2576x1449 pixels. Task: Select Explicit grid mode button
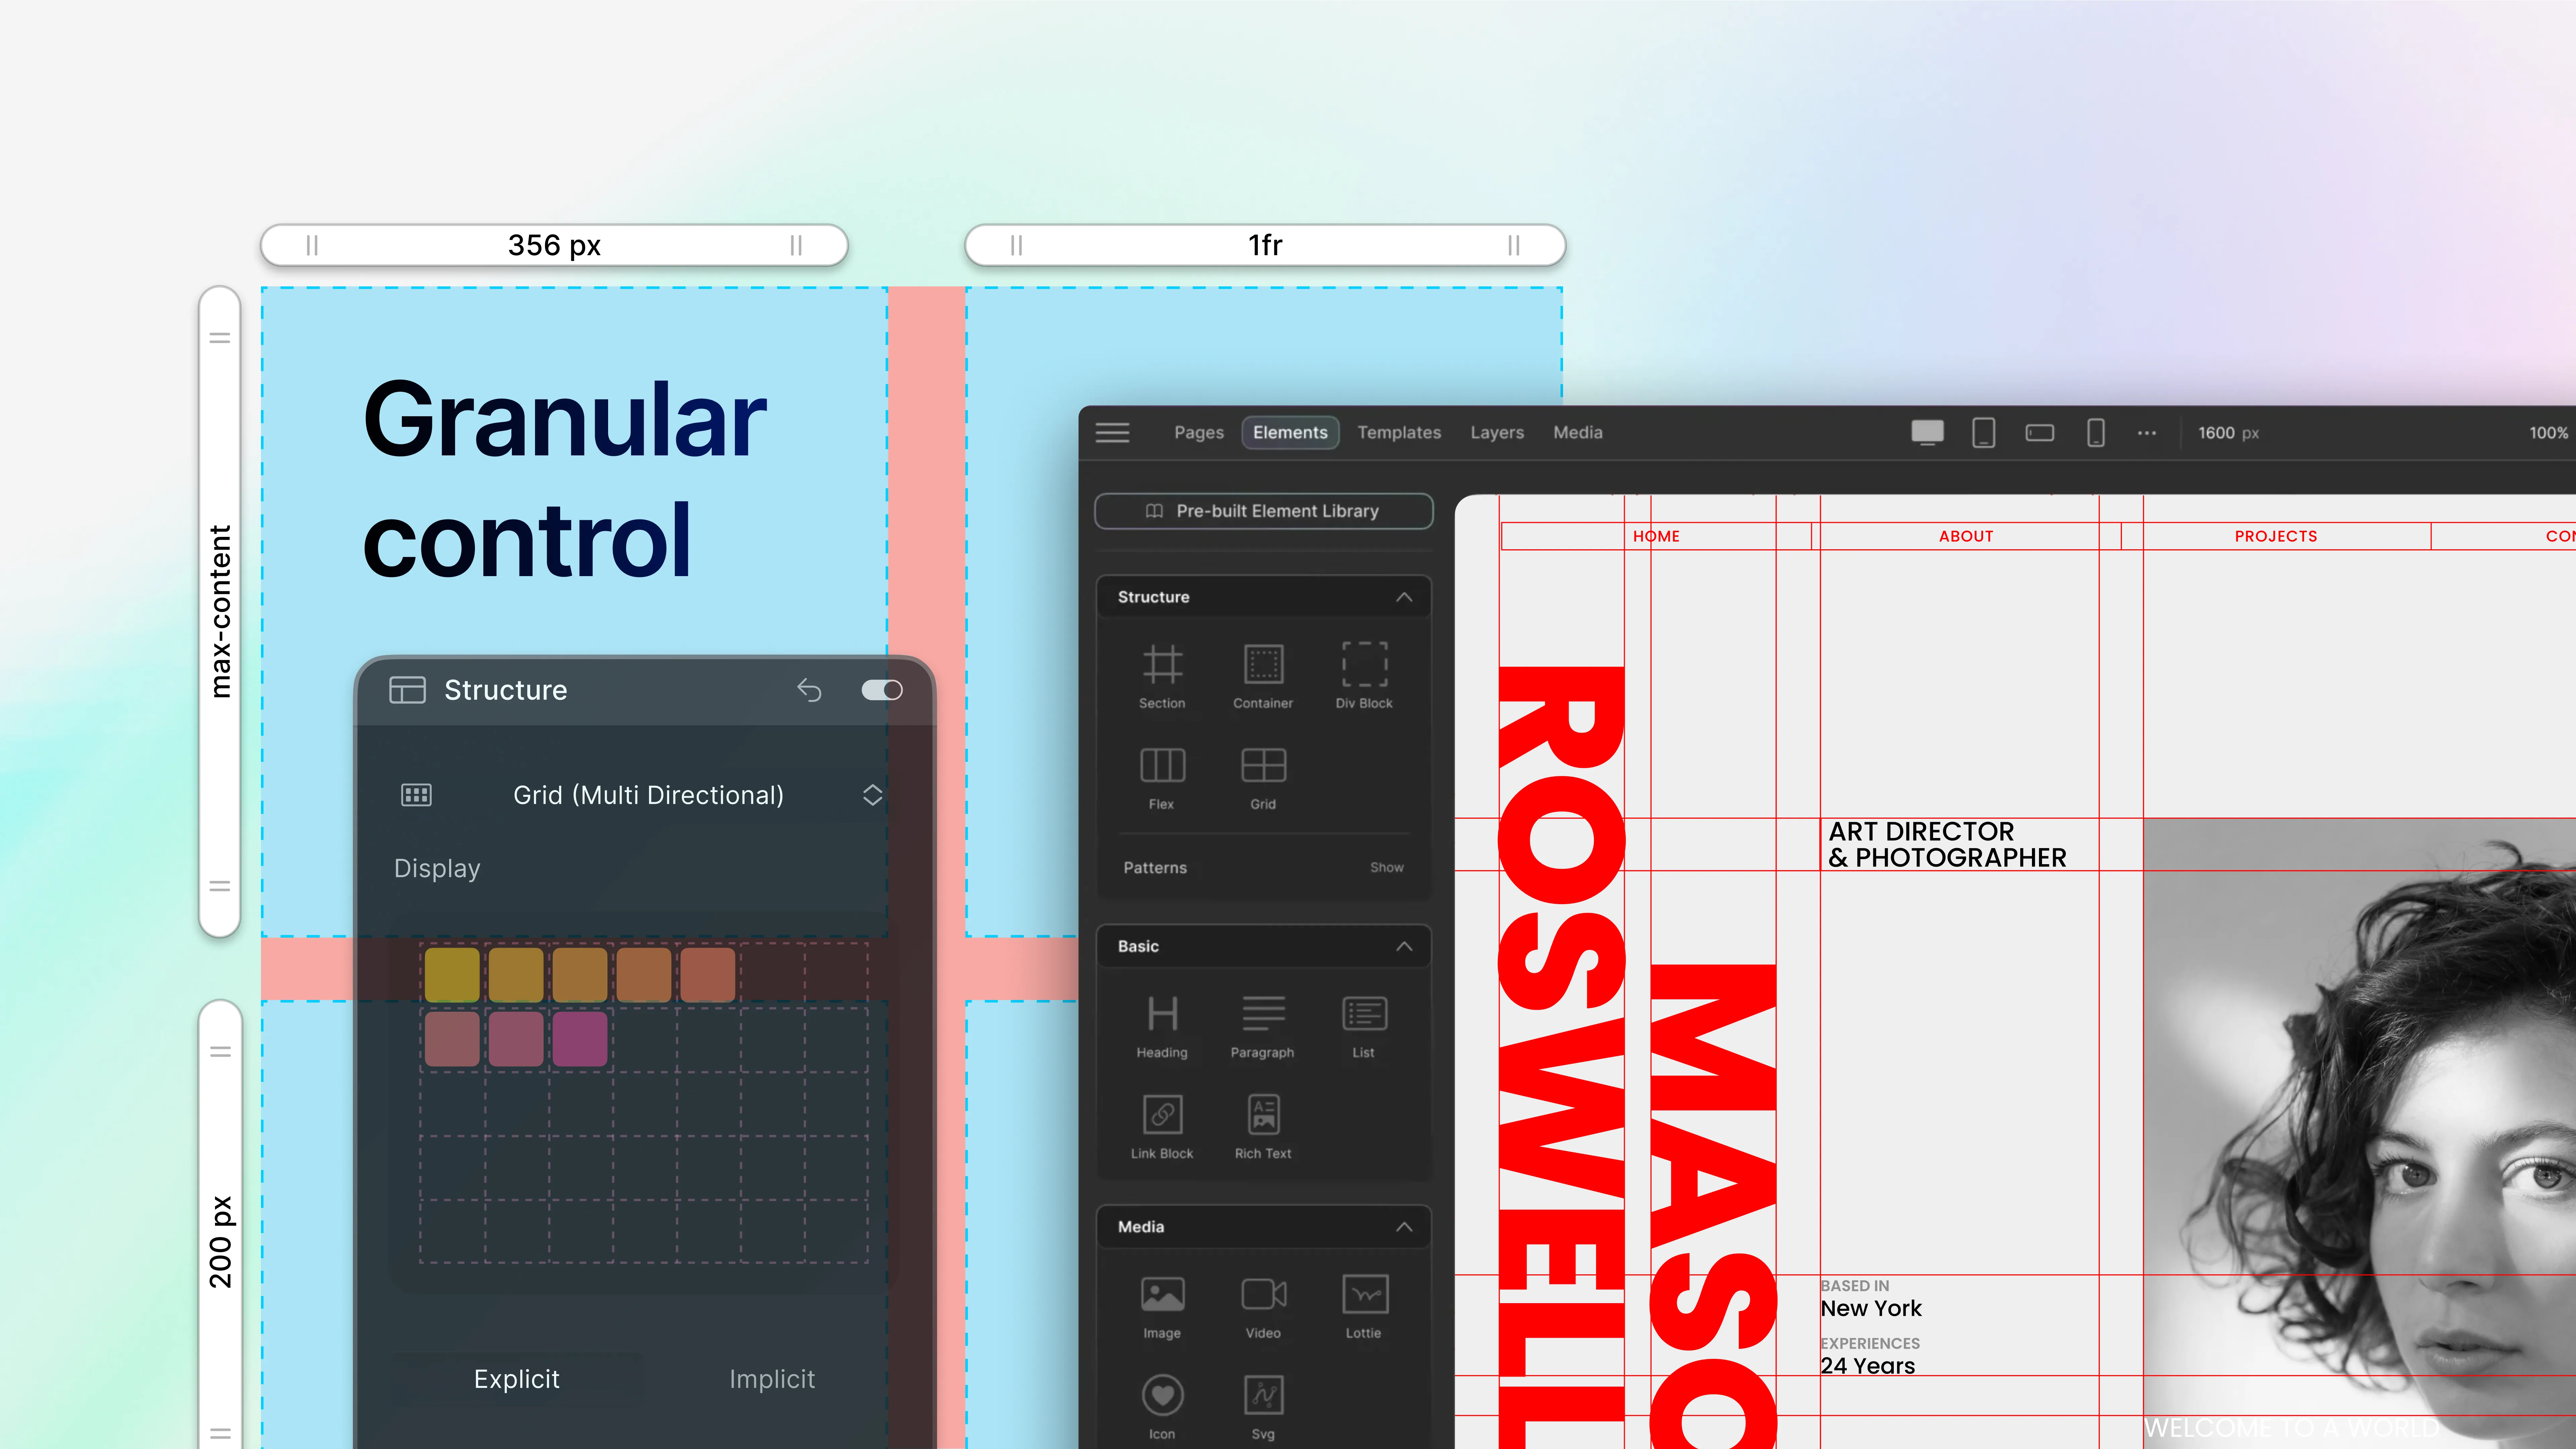(515, 1378)
